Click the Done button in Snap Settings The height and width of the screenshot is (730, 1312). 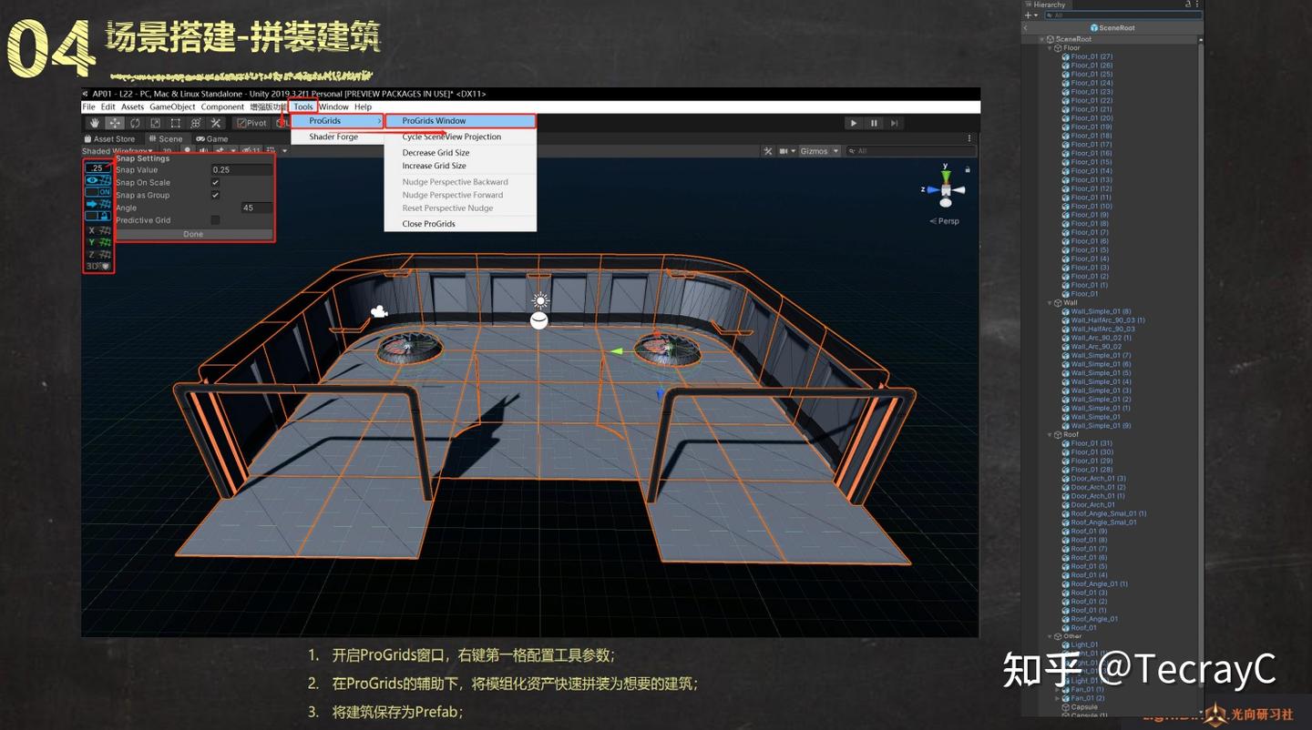click(191, 234)
